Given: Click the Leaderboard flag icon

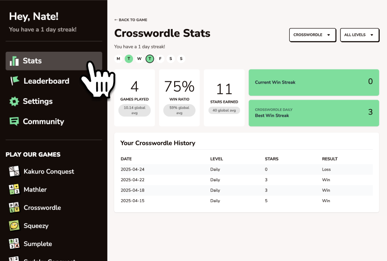Looking at the screenshot, I should (15, 81).
